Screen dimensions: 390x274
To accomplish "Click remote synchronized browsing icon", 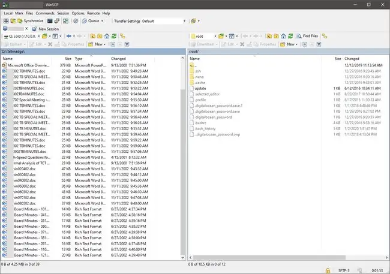I will click(325, 37).
